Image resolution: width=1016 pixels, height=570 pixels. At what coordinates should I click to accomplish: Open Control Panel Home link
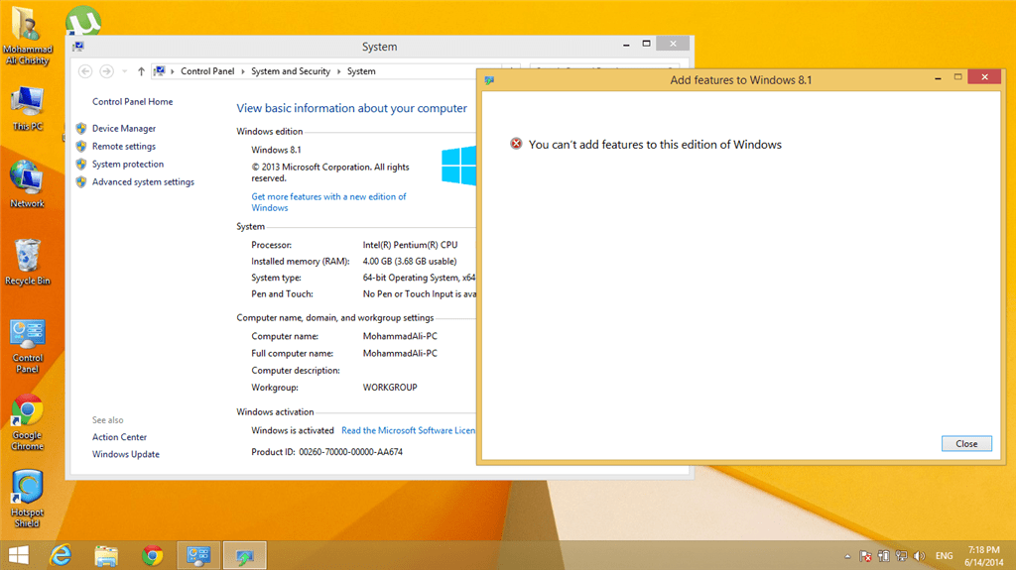point(132,102)
